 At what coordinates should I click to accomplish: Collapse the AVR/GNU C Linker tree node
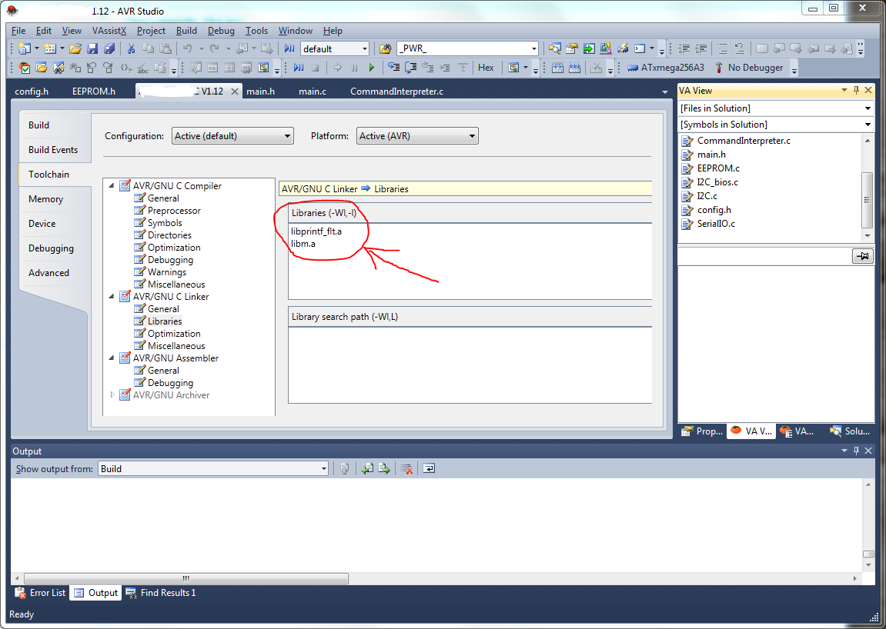pyautogui.click(x=112, y=297)
